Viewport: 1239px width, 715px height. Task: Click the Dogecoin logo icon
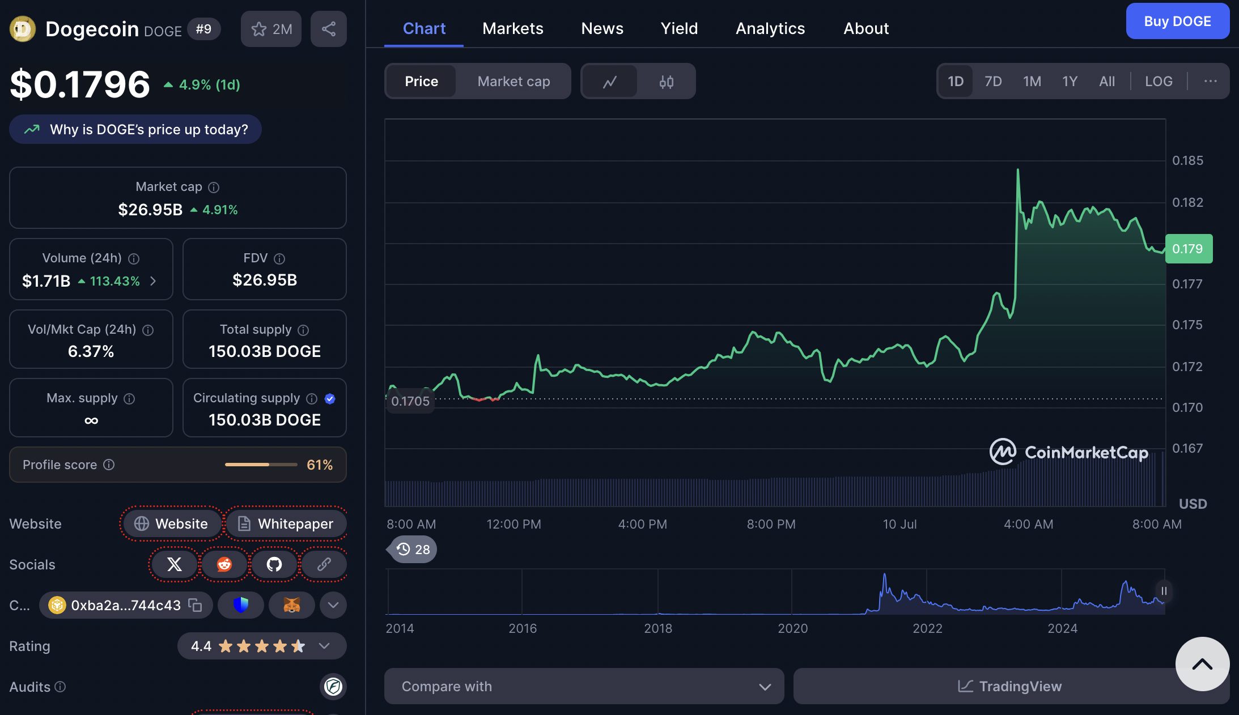pyautogui.click(x=23, y=29)
